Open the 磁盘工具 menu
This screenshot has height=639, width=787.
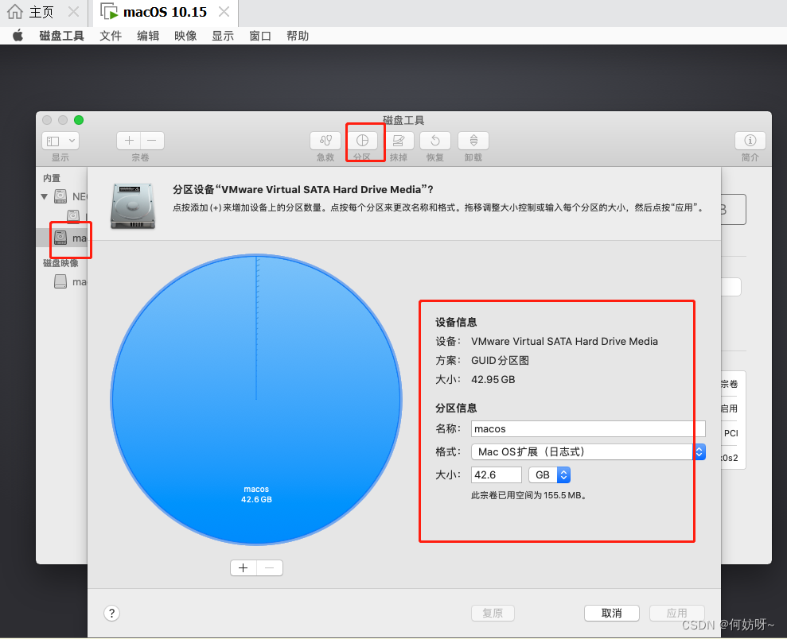(62, 36)
